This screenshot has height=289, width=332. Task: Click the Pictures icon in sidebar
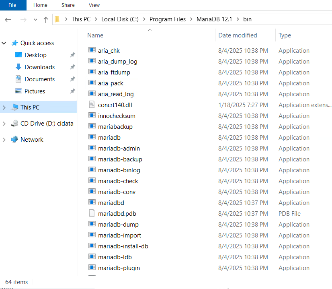click(18, 91)
